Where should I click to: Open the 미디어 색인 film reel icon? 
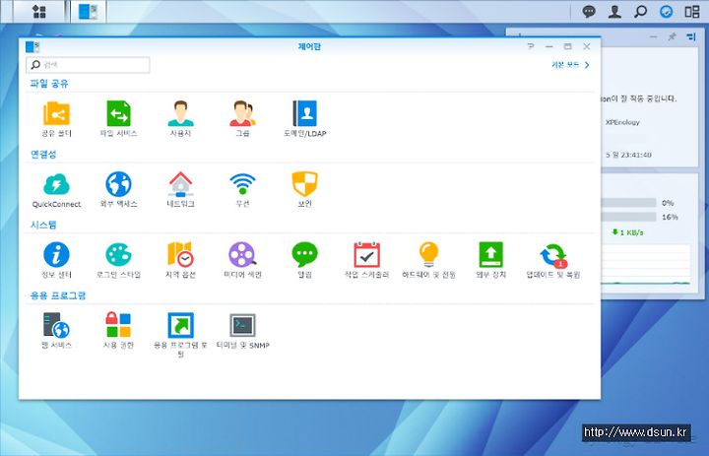[242, 255]
